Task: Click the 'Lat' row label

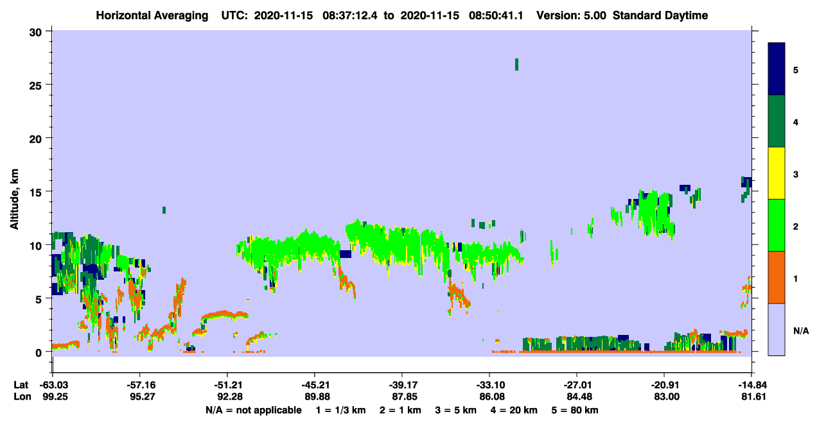Action: click(21, 385)
